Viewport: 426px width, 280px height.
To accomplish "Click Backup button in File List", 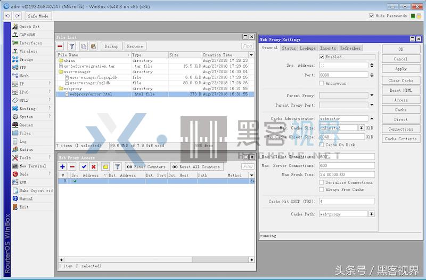I will pyautogui.click(x=111, y=46).
